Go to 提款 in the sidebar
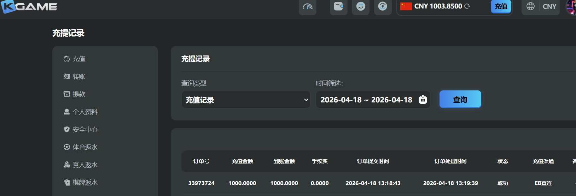The image size is (576, 196). pos(79,94)
